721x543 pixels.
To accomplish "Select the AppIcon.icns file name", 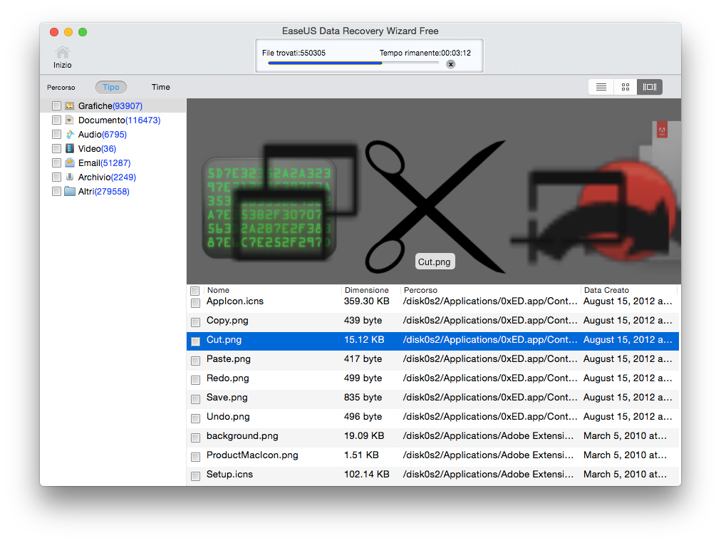I will tap(235, 301).
